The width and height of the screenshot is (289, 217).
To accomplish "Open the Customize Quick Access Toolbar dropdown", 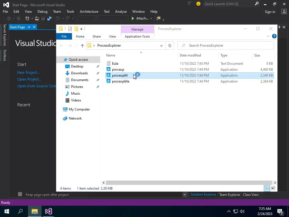I will pos(81,29).
